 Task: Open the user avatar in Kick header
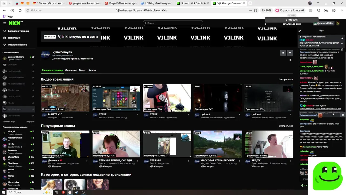point(338,23)
